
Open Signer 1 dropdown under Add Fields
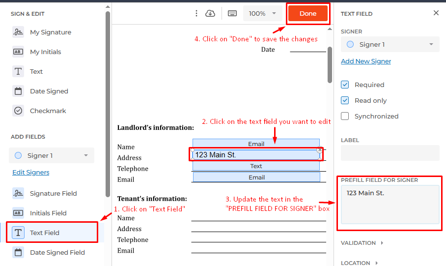52,155
